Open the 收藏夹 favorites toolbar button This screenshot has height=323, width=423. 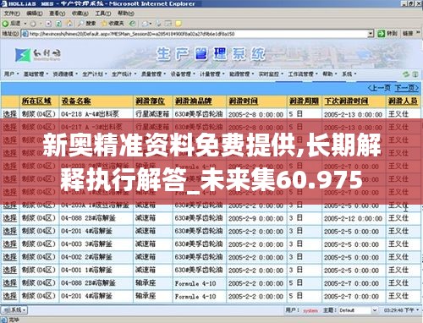click(x=113, y=24)
